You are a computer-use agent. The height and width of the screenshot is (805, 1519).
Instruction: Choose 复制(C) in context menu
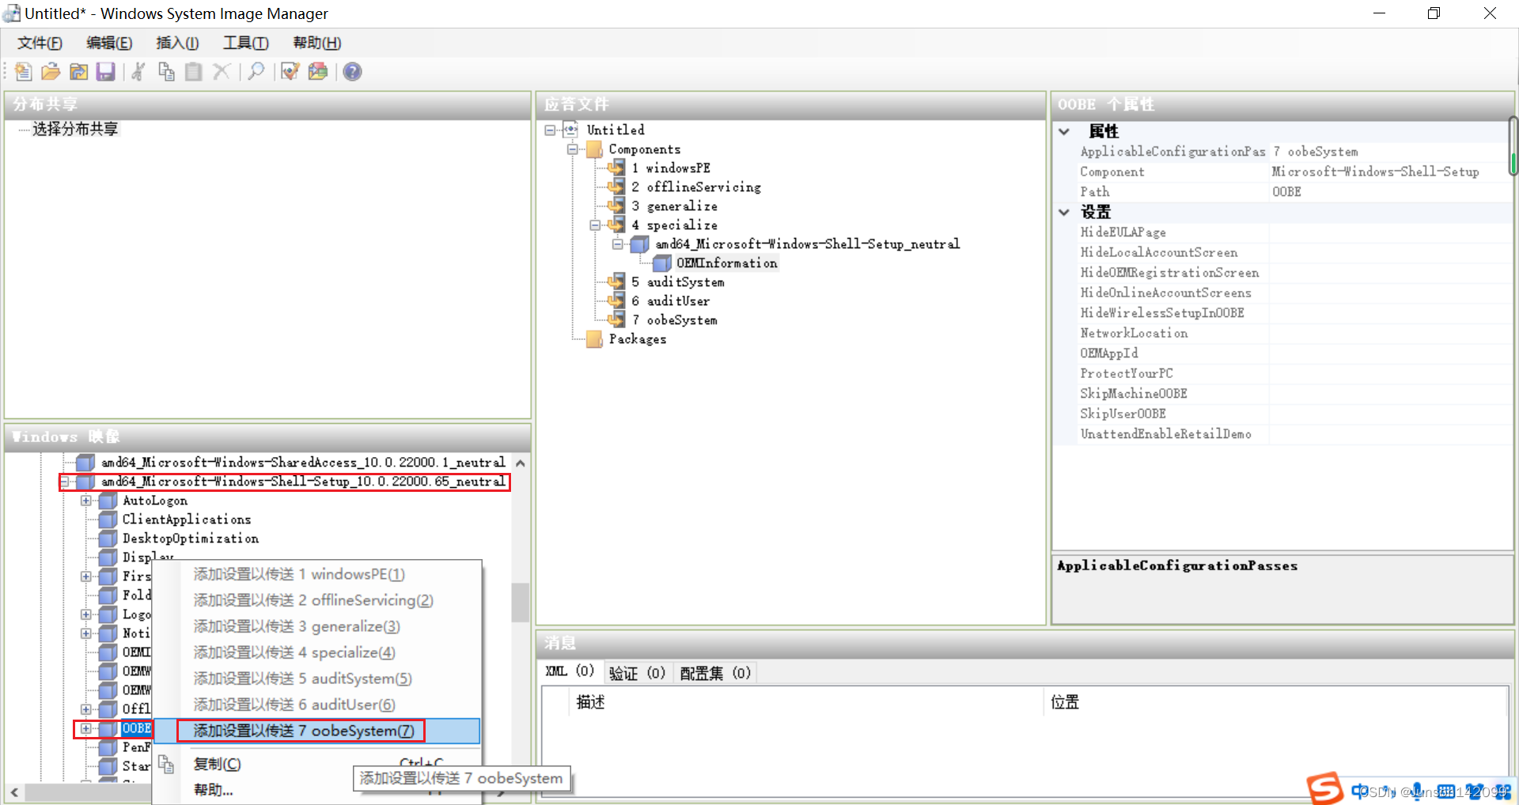(x=317, y=764)
